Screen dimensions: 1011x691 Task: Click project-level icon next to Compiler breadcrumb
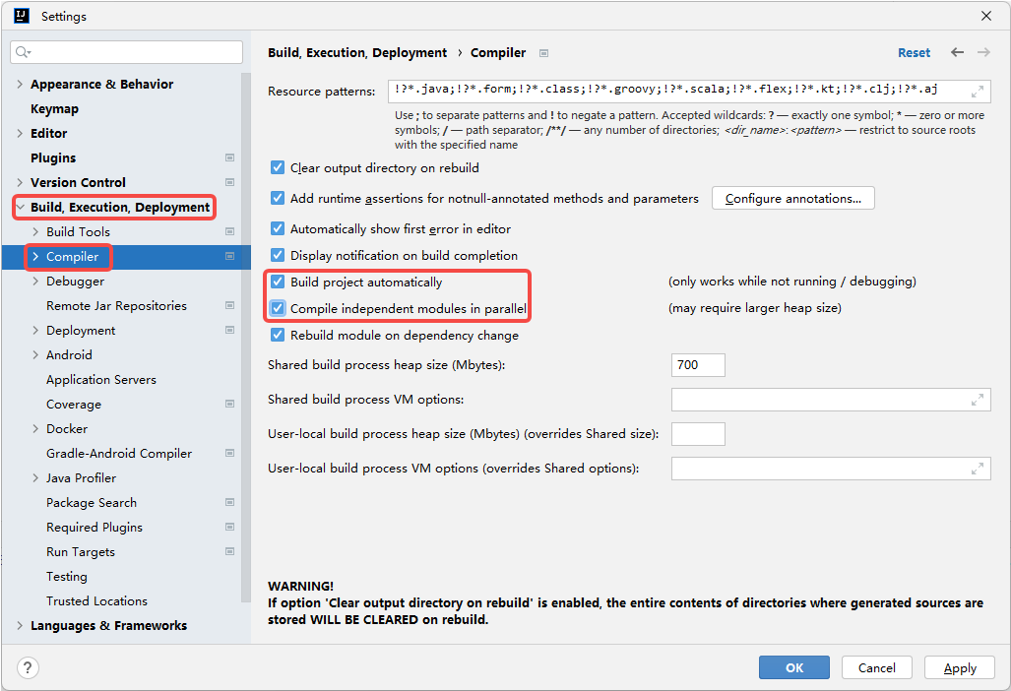[x=543, y=53]
